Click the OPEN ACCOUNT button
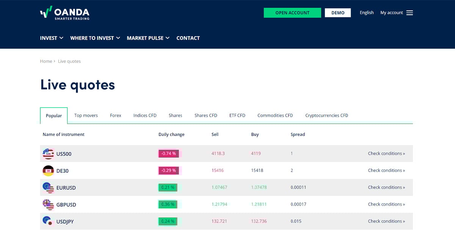455x238 pixels. tap(292, 12)
